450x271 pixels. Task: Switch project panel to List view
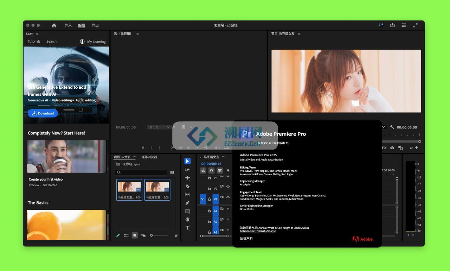coord(126,235)
